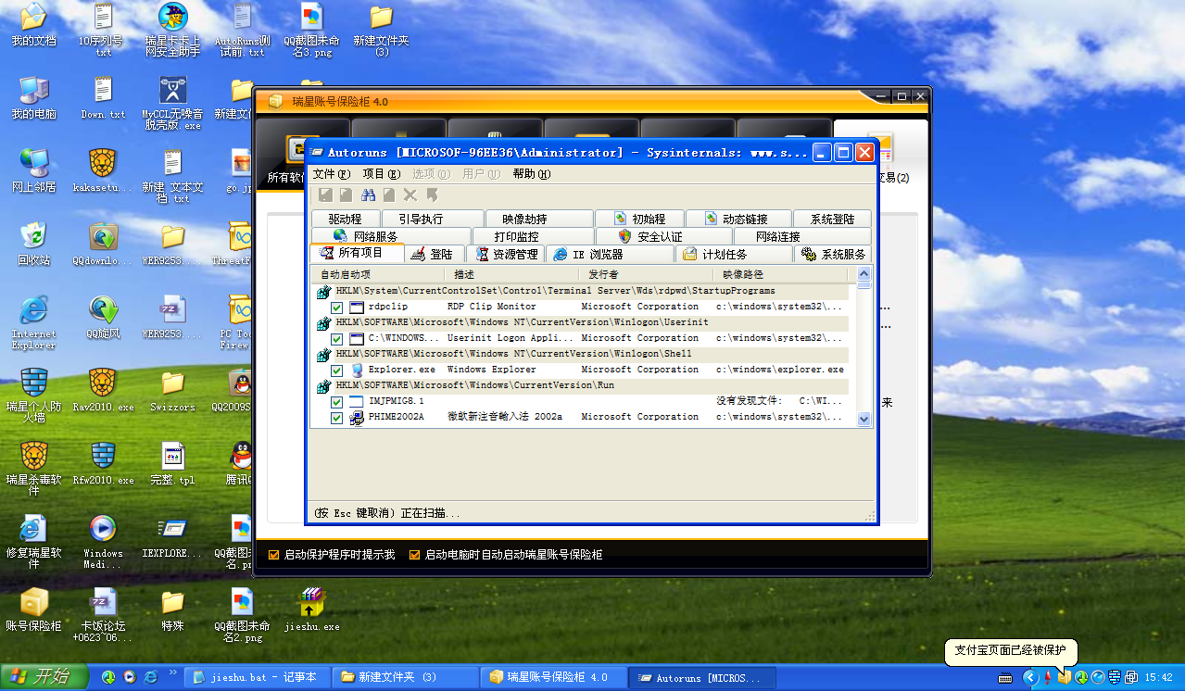Select HKLM Winlogon\Shell registry key row
Viewport: 1185px width, 691px height.
(x=582, y=354)
